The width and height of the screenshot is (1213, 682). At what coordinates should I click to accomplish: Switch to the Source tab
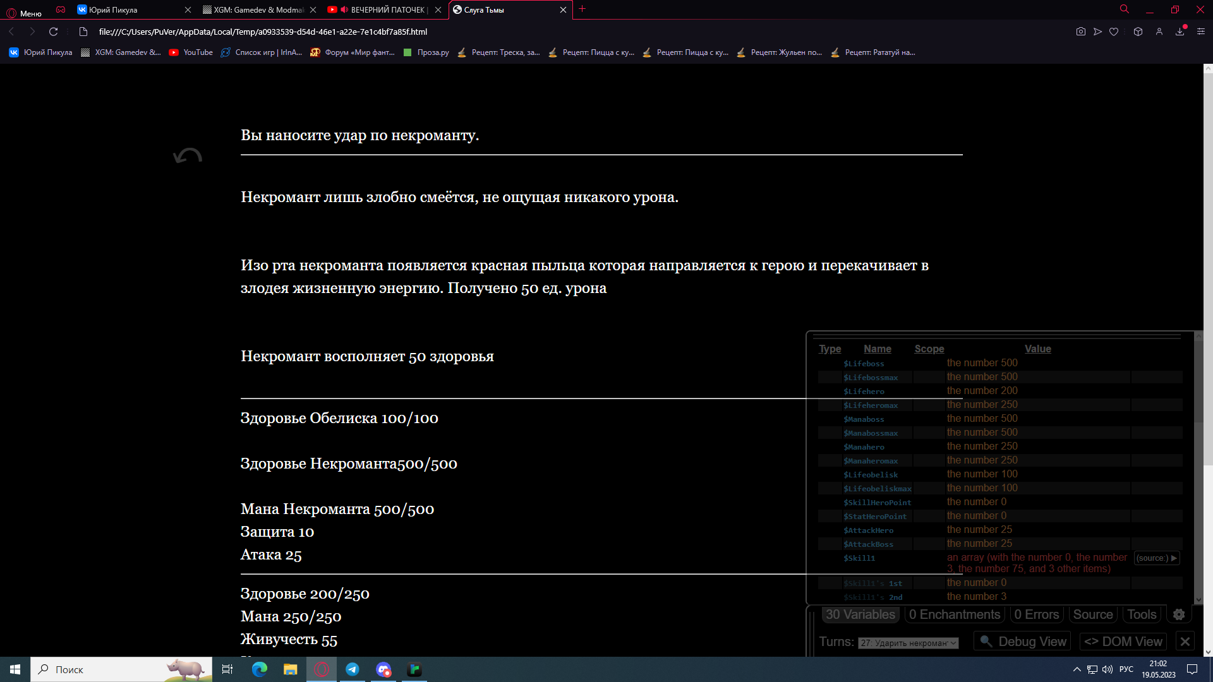click(1092, 614)
